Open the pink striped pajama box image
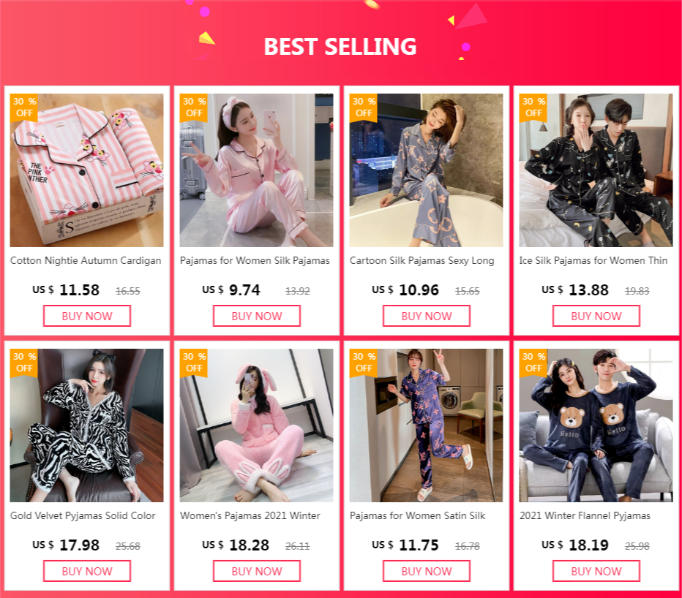The width and height of the screenshot is (682, 598). (86, 170)
